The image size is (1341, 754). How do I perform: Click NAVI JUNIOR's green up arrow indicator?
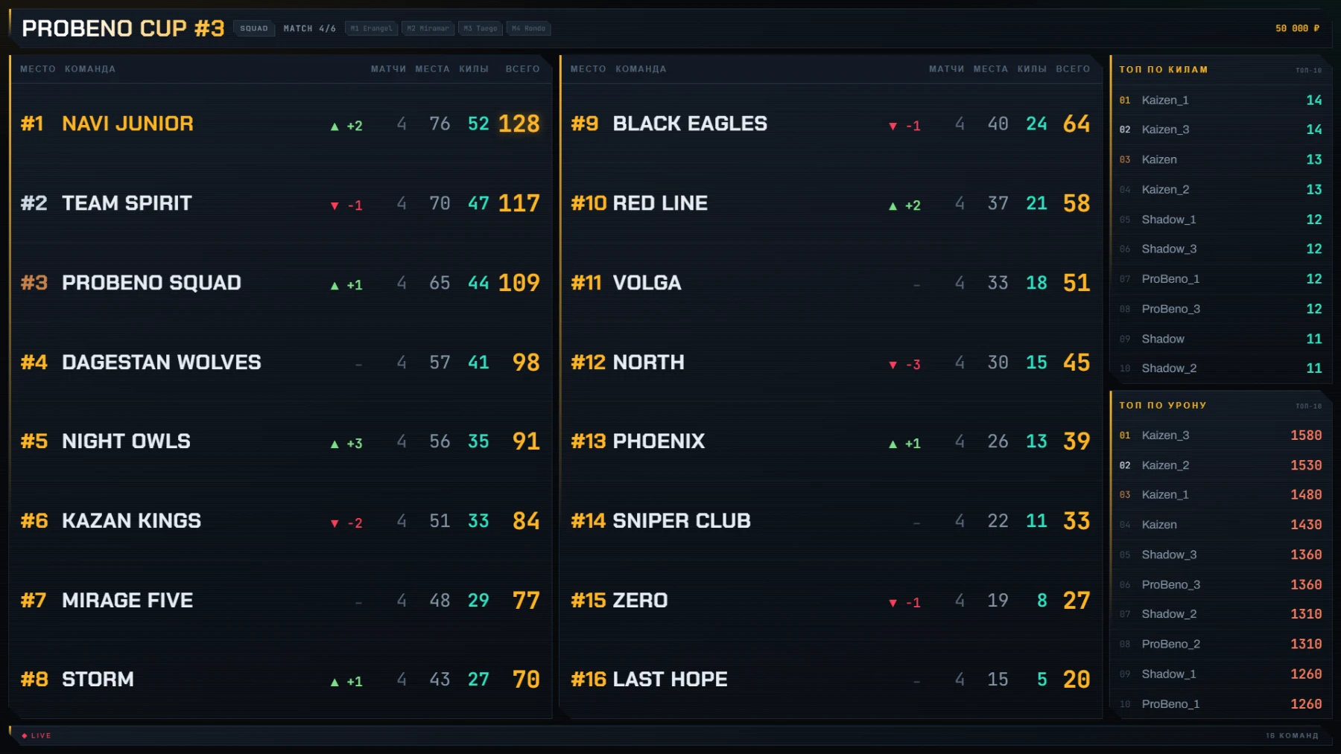pyautogui.click(x=335, y=127)
